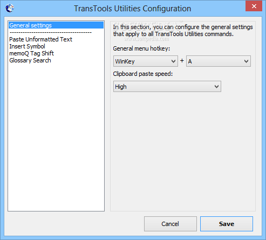Click the section description text
This screenshot has width=266, height=240.
183,31
